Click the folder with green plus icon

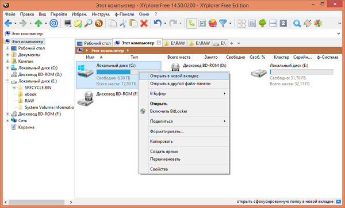click(78, 23)
